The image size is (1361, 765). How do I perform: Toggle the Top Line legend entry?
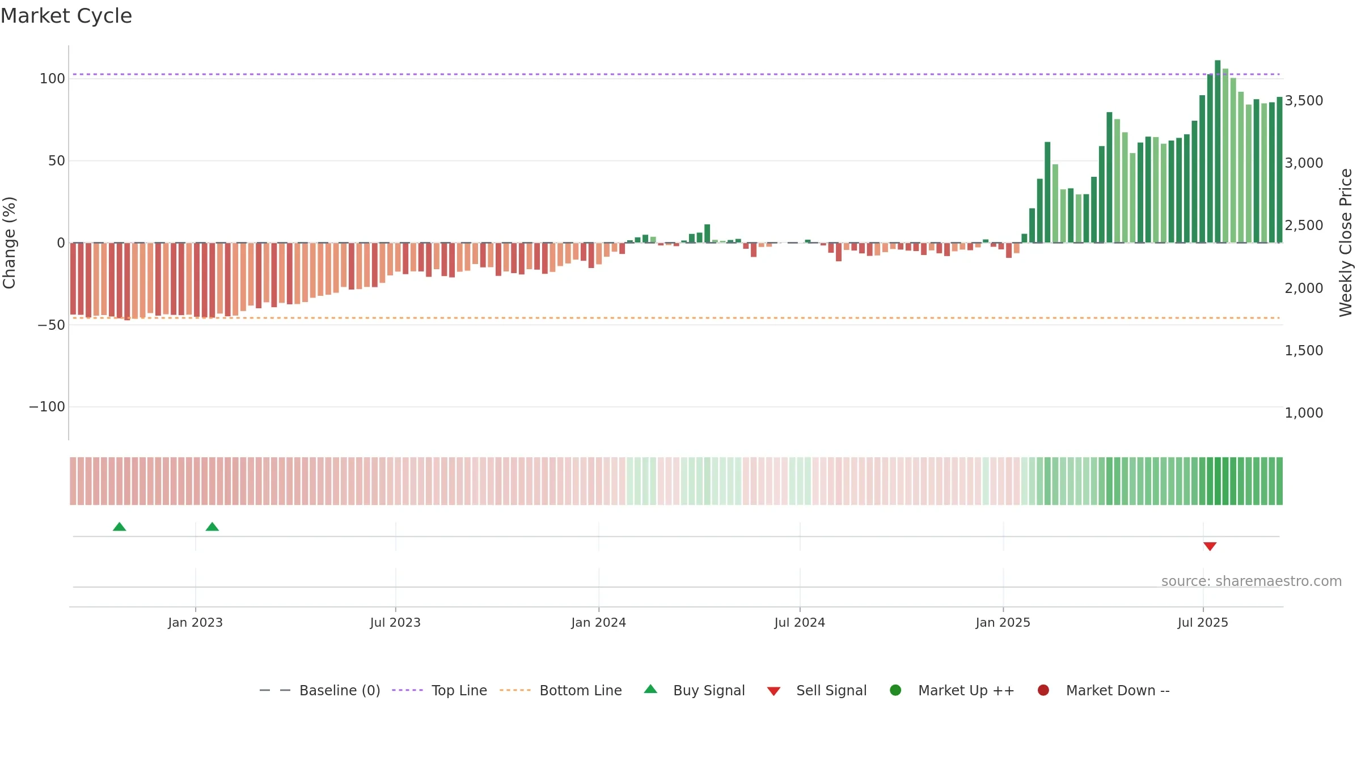point(439,690)
